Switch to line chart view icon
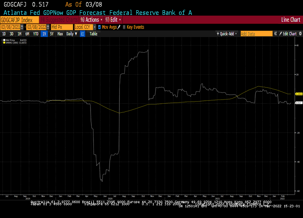303x218 pixels. pos(82,34)
